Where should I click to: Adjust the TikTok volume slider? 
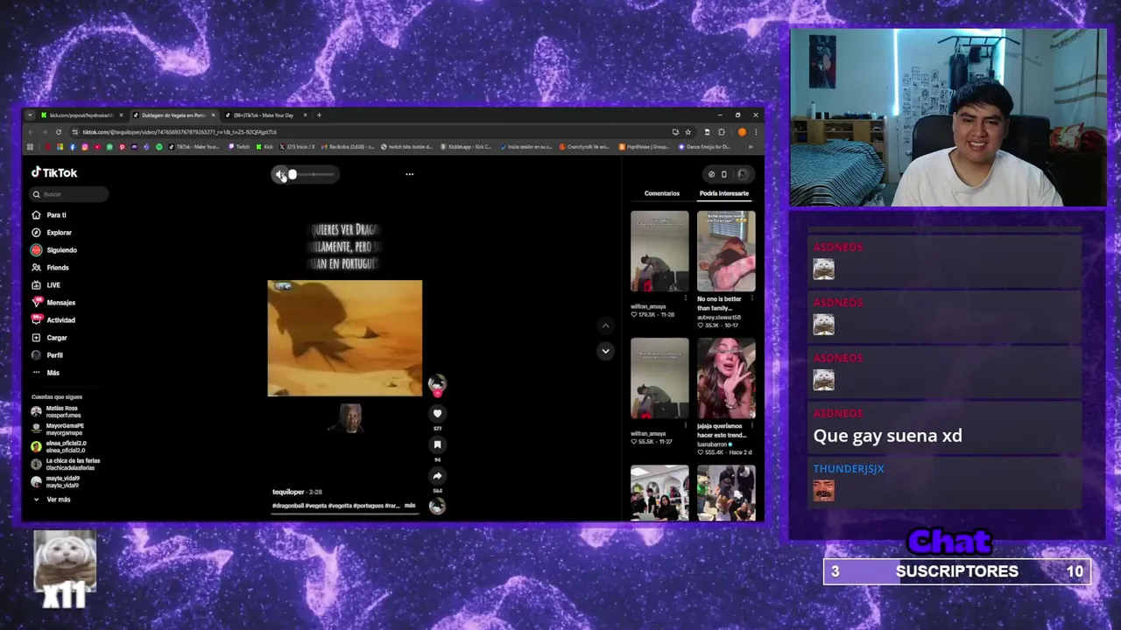(x=313, y=174)
